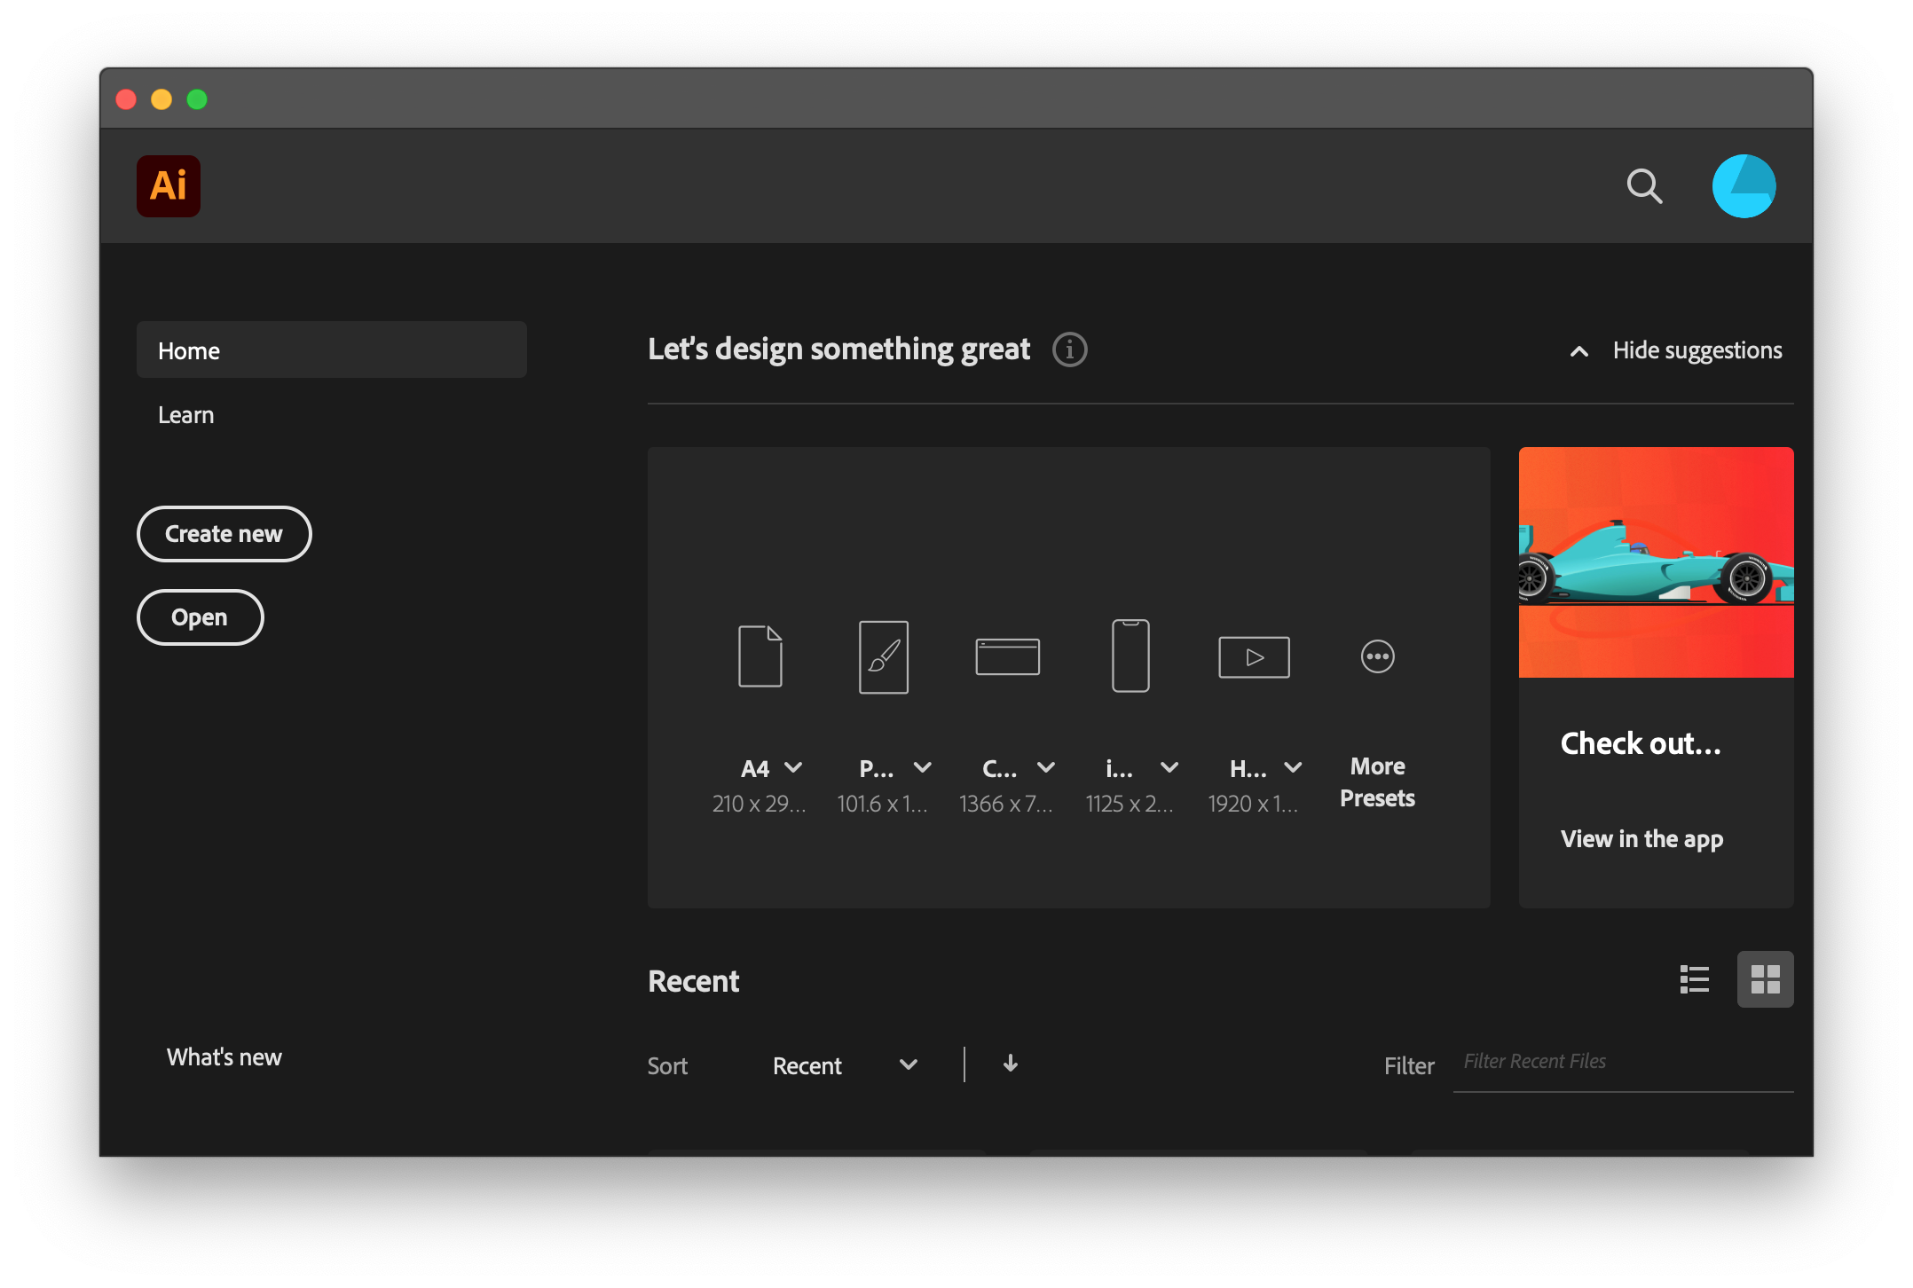Open More Presets ellipsis icon
Viewport: 1913px width, 1288px height.
point(1377,656)
